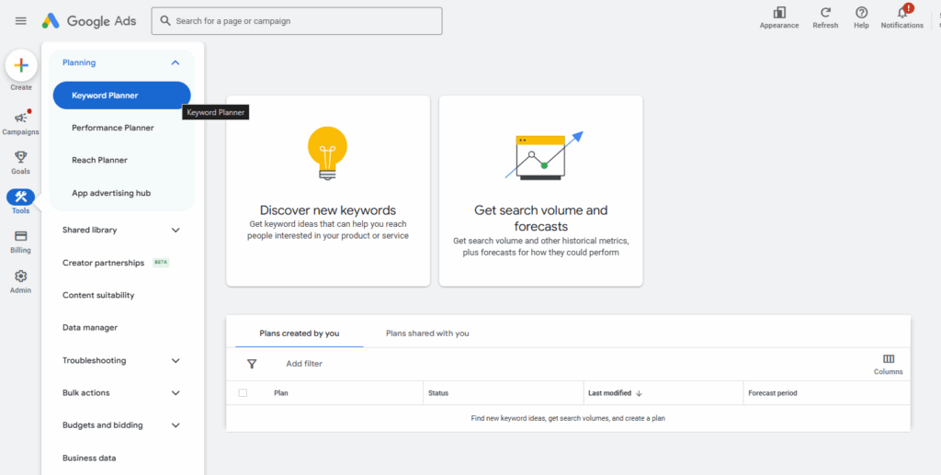Open Business data
This screenshot has height=475, width=941.
click(89, 458)
